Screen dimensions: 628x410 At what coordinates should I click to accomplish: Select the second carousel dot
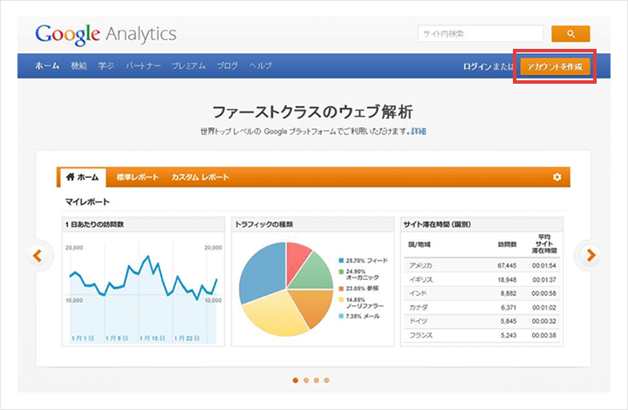[x=306, y=380]
